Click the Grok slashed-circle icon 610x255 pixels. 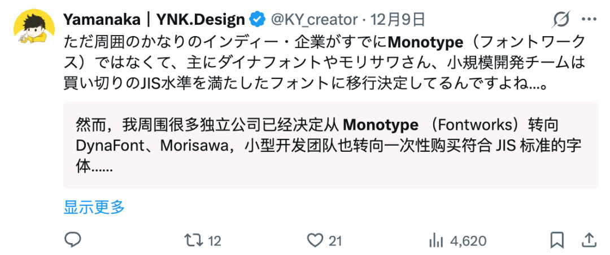(561, 20)
